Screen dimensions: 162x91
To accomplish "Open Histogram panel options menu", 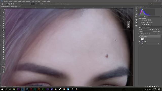I will (x=161, y=7).
